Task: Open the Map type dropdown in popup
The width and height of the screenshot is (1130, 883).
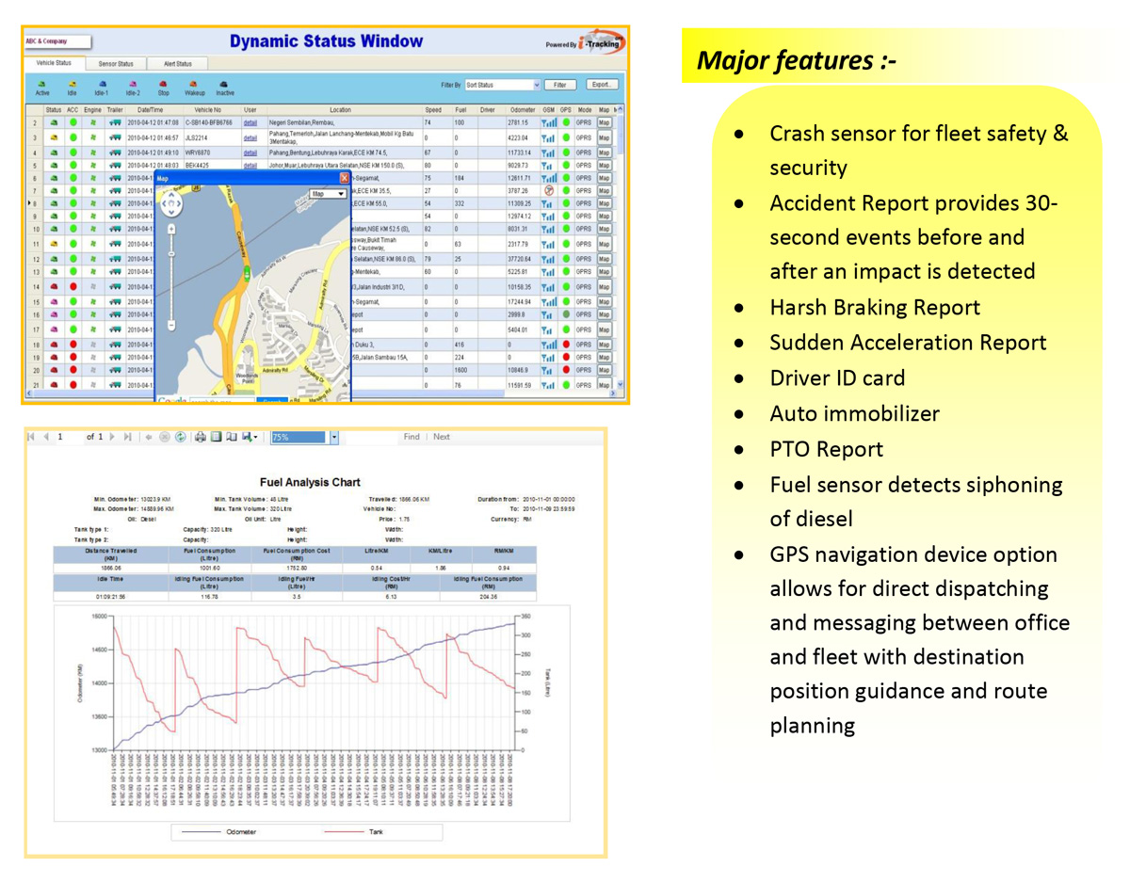Action: pyautogui.click(x=328, y=194)
